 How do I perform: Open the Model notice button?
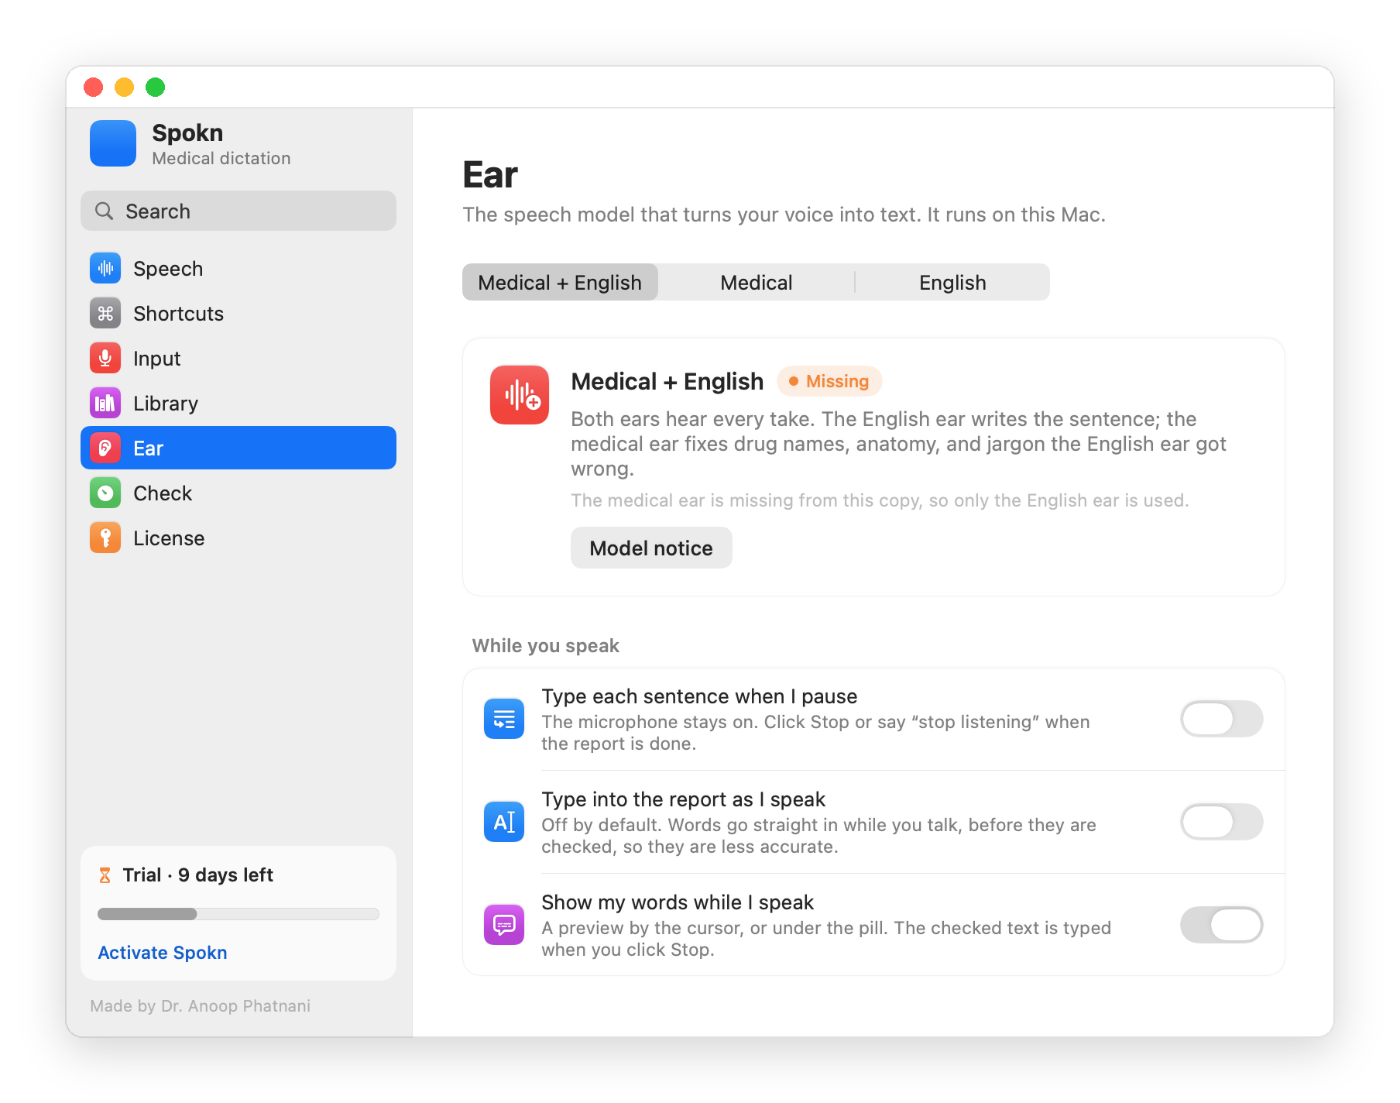pos(651,548)
